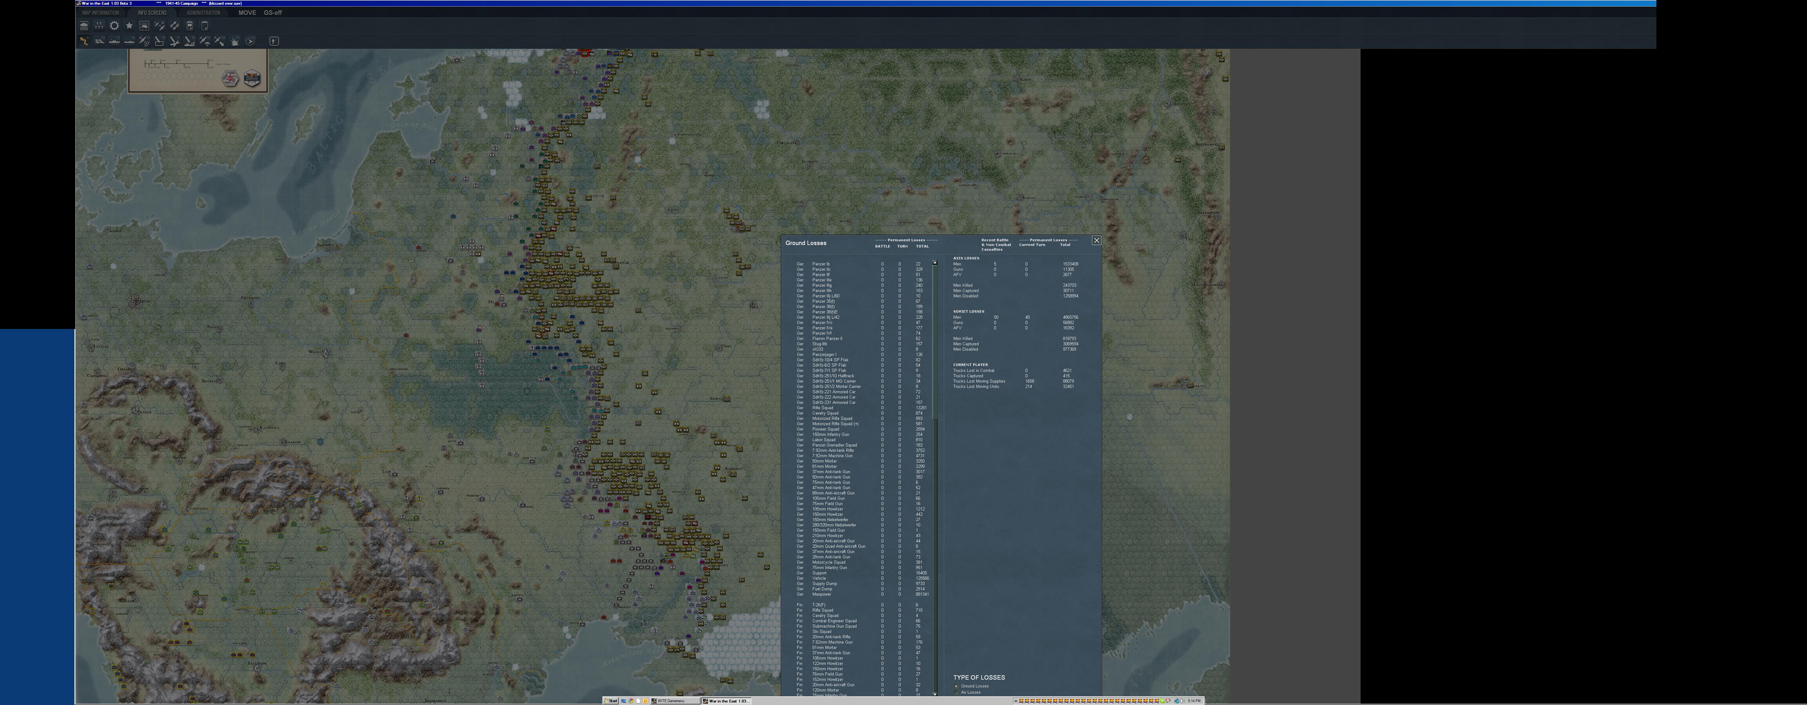Open the ADMINISTRATION tab
This screenshot has width=1807, height=705.
[203, 13]
